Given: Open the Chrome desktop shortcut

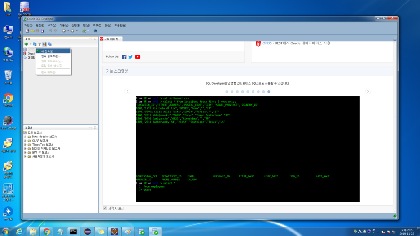Looking at the screenshot, I should [x=9, y=100].
